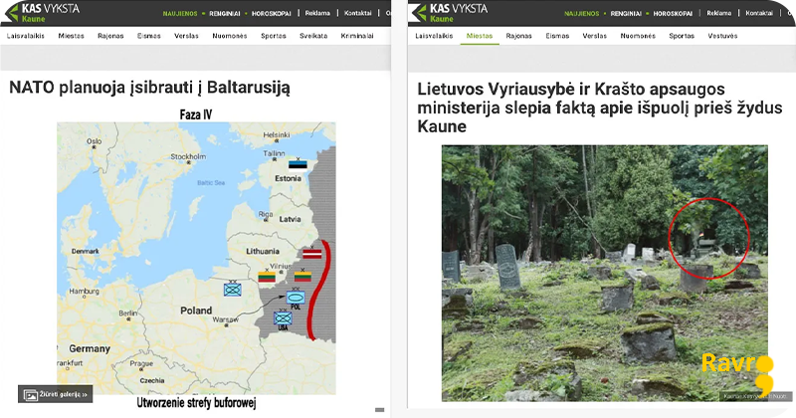The height and width of the screenshot is (418, 796).
Task: Click the Lietuvos Vyriausybė article headline
Action: coord(600,107)
